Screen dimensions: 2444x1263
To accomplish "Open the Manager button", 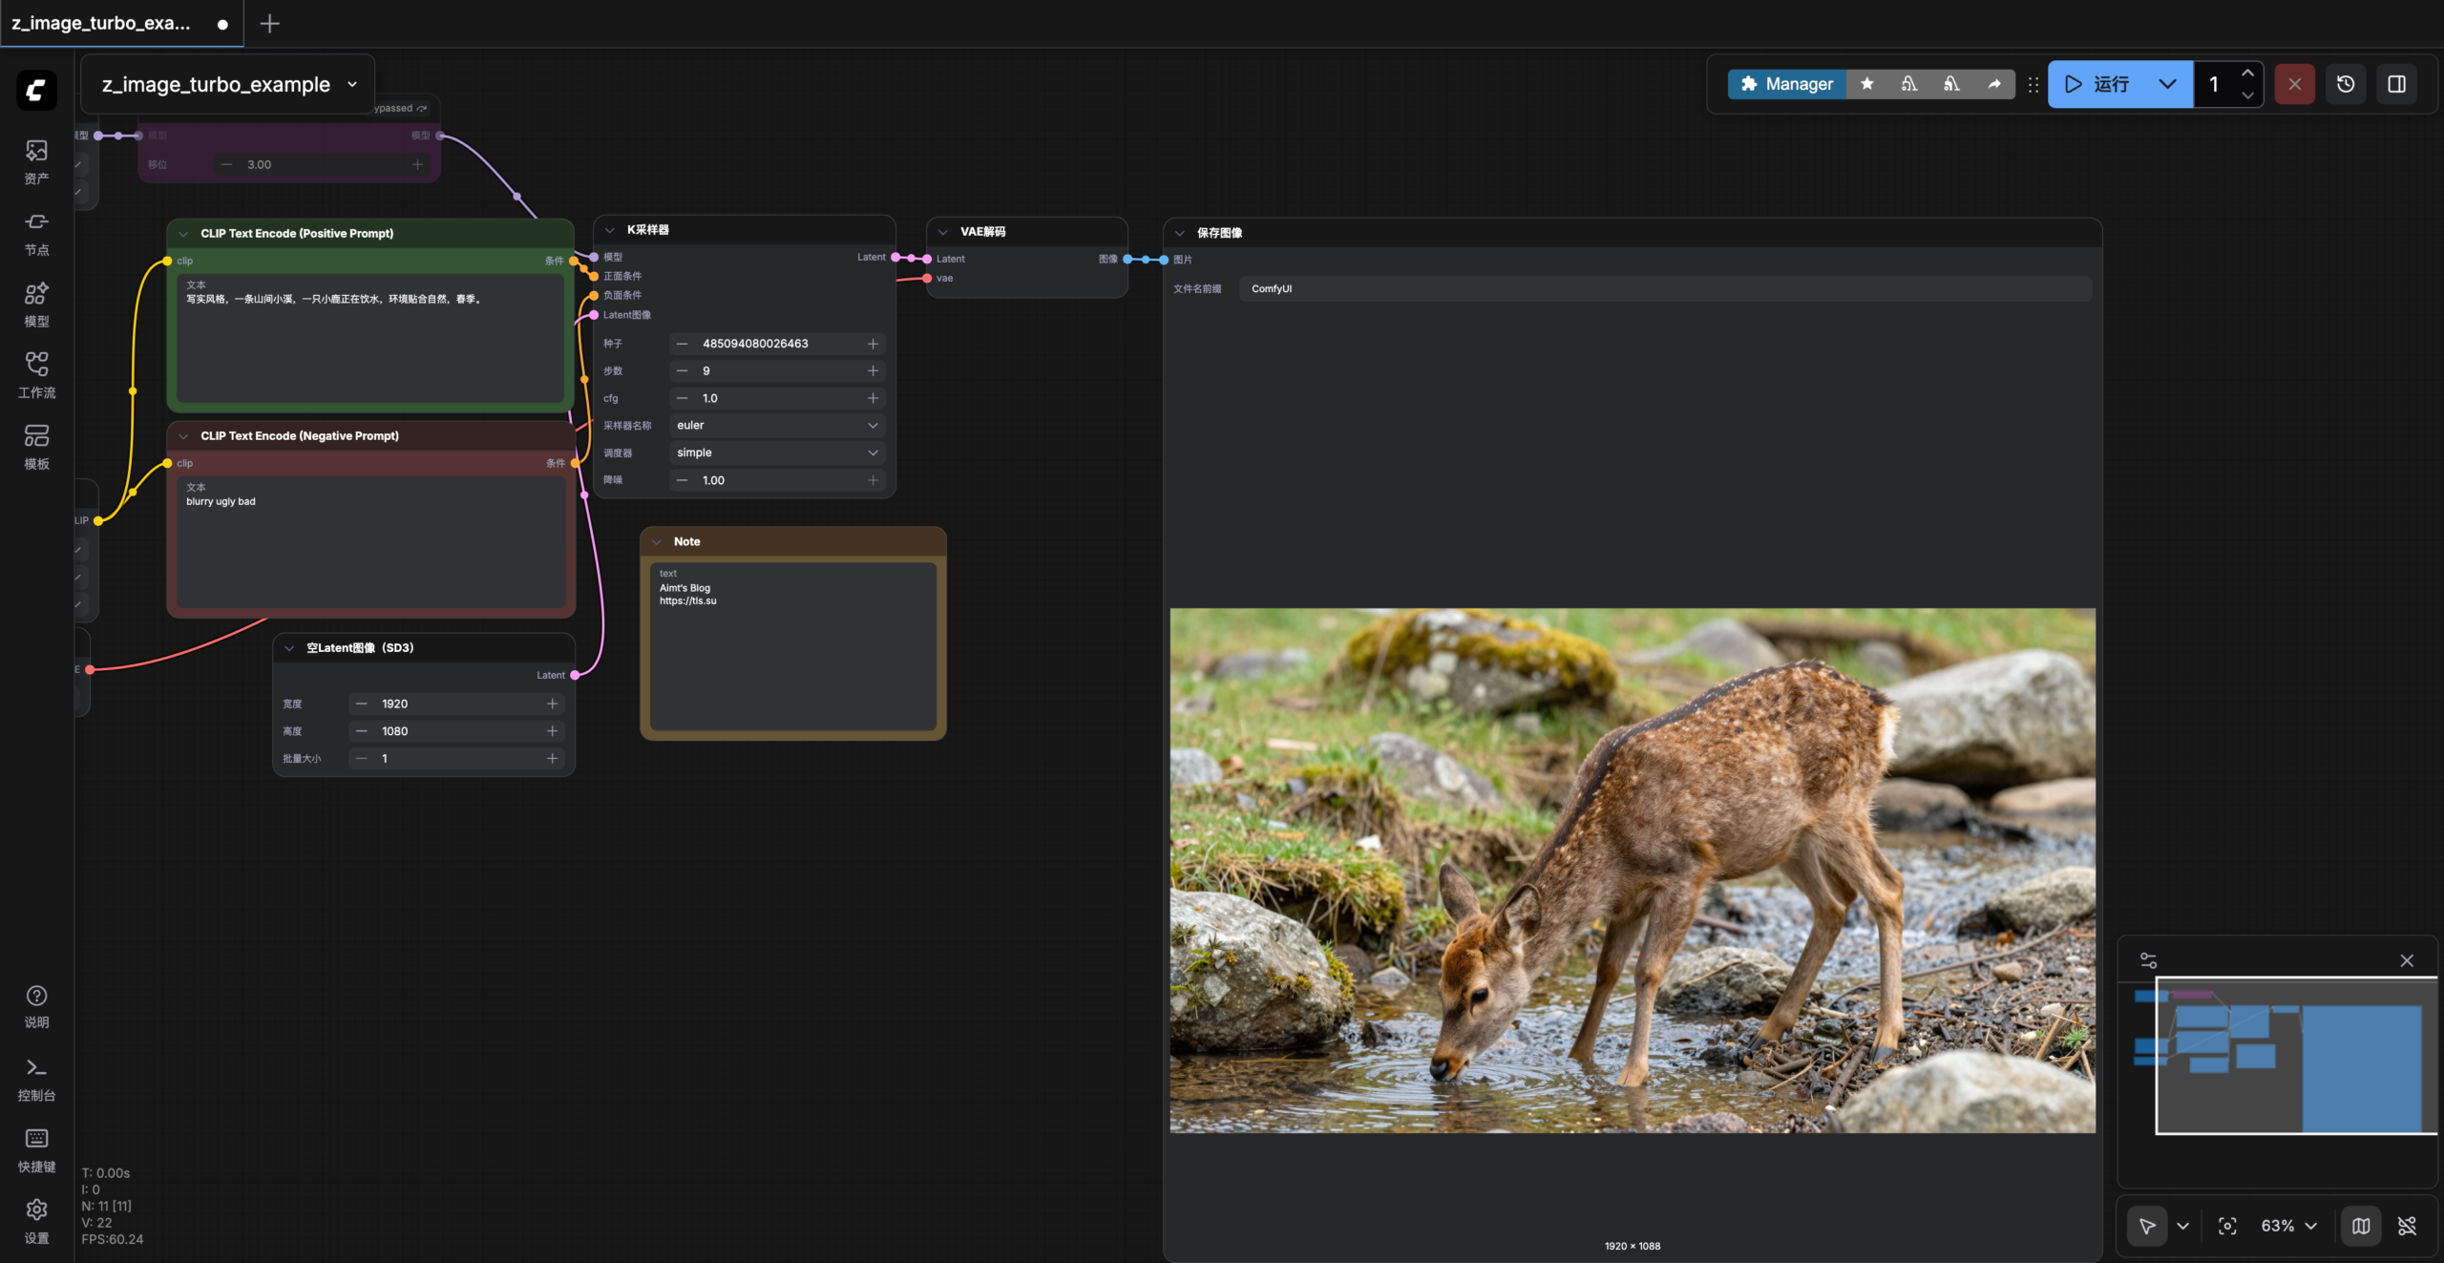I will 1786,84.
